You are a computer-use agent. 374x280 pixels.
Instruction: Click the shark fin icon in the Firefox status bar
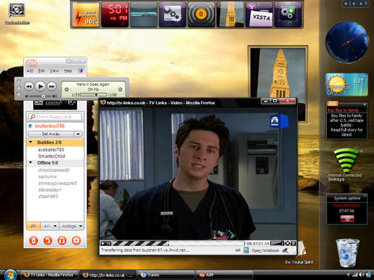(285, 250)
